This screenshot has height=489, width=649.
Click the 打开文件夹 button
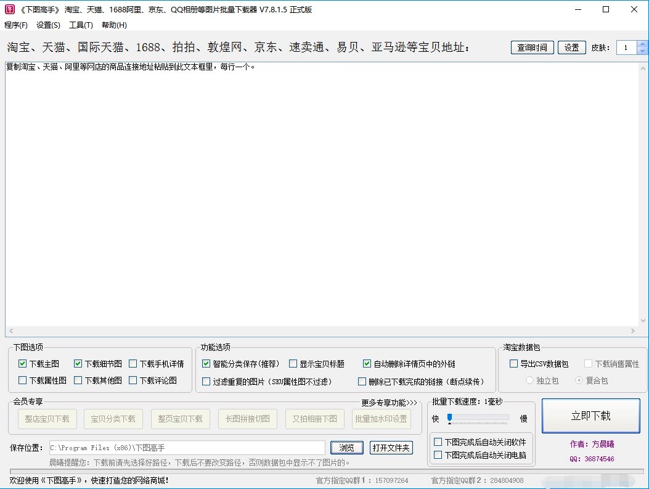[391, 448]
